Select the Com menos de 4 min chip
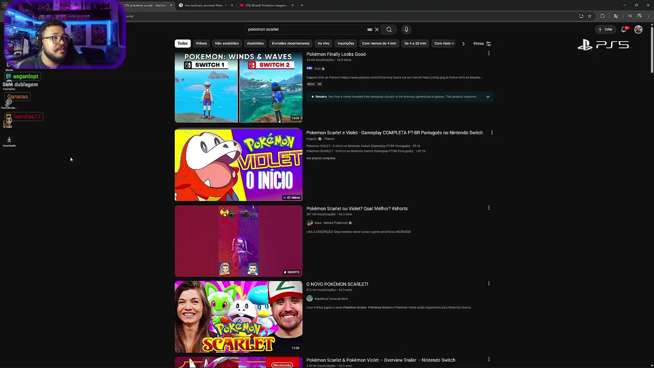 [379, 43]
